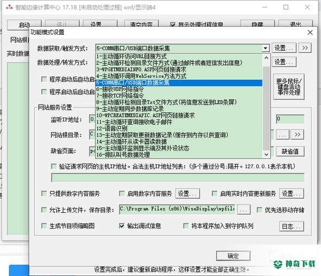
Task: Toggle 优先选移动存储 checkbox
Action: (259, 210)
